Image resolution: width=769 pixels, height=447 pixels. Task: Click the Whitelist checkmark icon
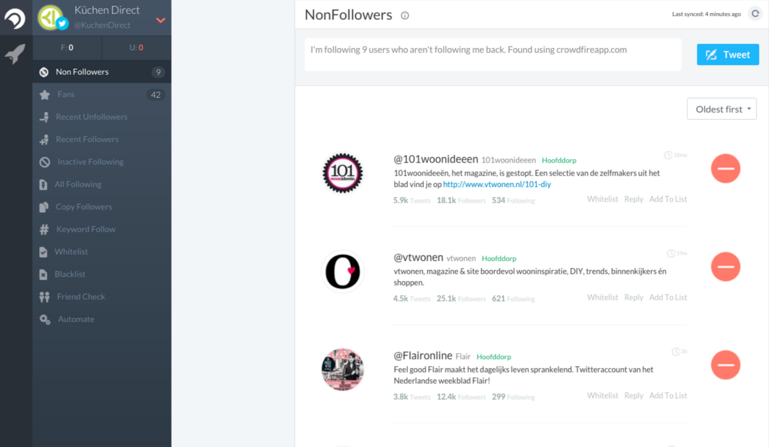pyautogui.click(x=43, y=252)
